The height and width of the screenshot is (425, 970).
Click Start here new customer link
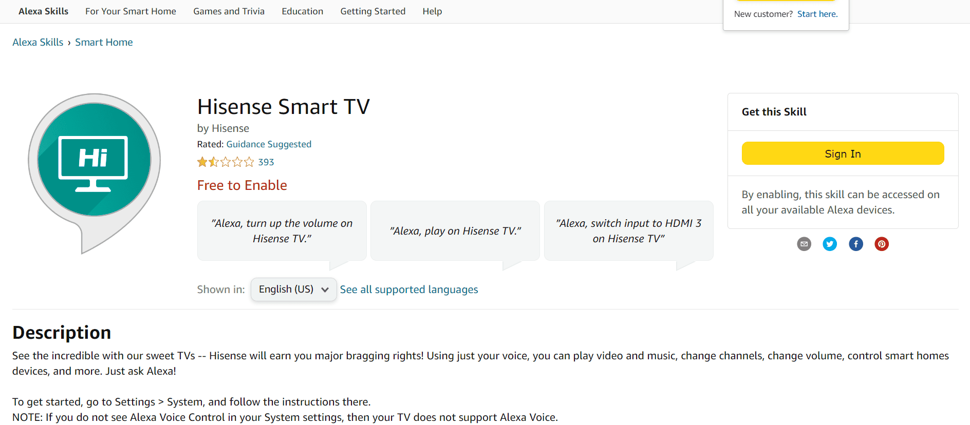coord(817,14)
